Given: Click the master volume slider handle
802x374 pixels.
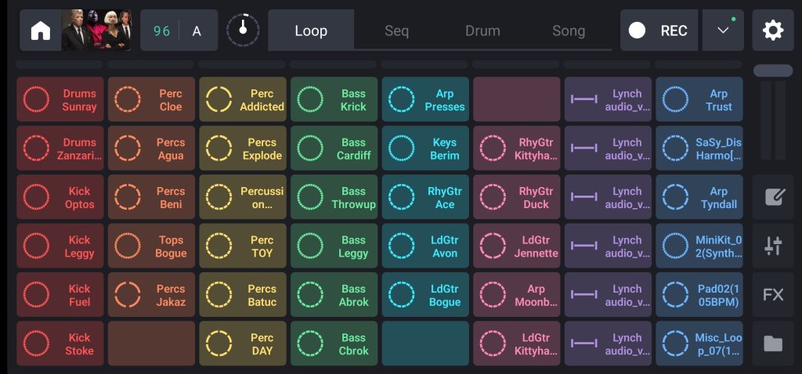Looking at the screenshot, I should (x=772, y=70).
